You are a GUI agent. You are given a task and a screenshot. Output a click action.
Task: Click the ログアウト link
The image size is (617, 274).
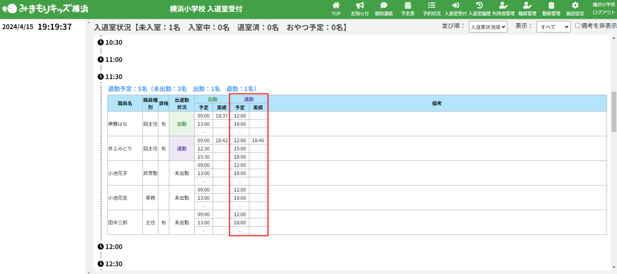[x=604, y=12]
